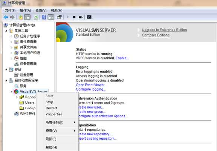Expand the 任务计划程序 node
The width and height of the screenshot is (217, 151).
(11, 36)
